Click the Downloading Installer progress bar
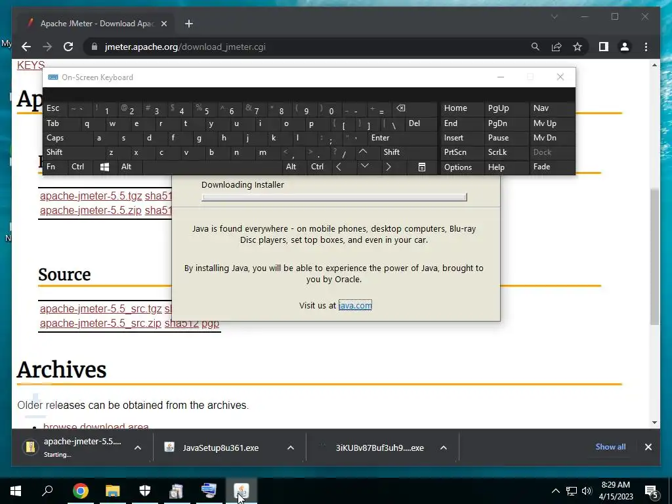Viewport: 672px width, 504px height. [x=334, y=197]
